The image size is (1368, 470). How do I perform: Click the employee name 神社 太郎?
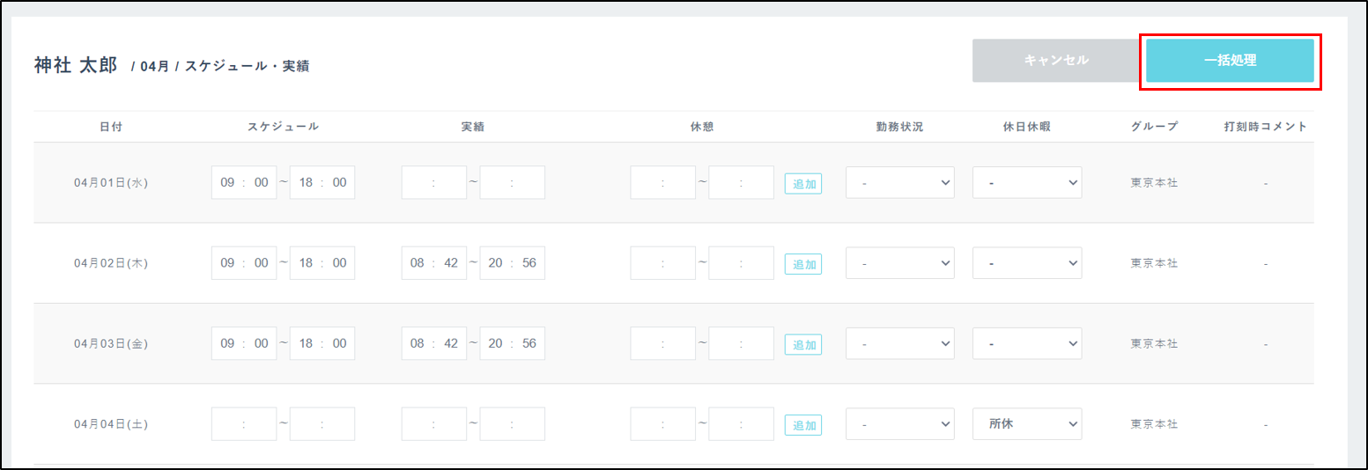click(76, 65)
